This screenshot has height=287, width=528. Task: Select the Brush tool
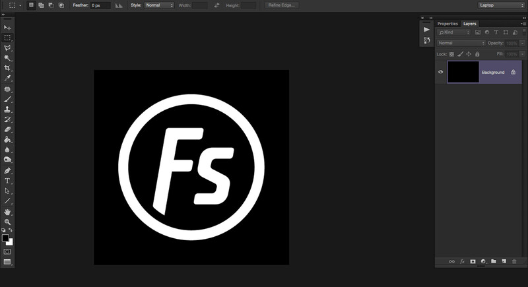[7, 99]
